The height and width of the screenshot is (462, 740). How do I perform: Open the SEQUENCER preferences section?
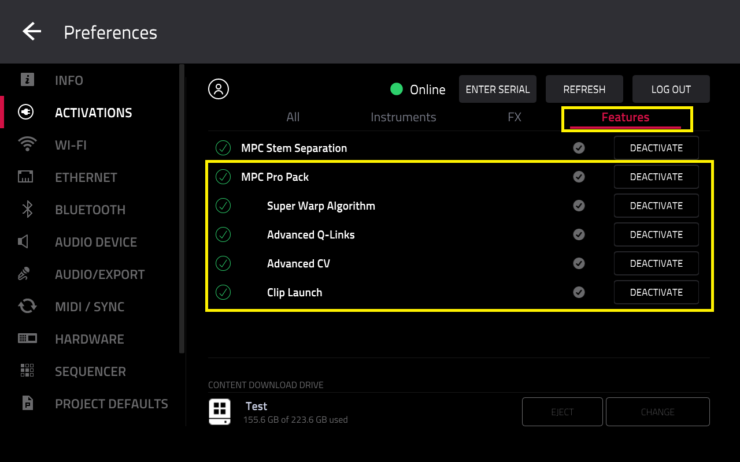pos(90,371)
